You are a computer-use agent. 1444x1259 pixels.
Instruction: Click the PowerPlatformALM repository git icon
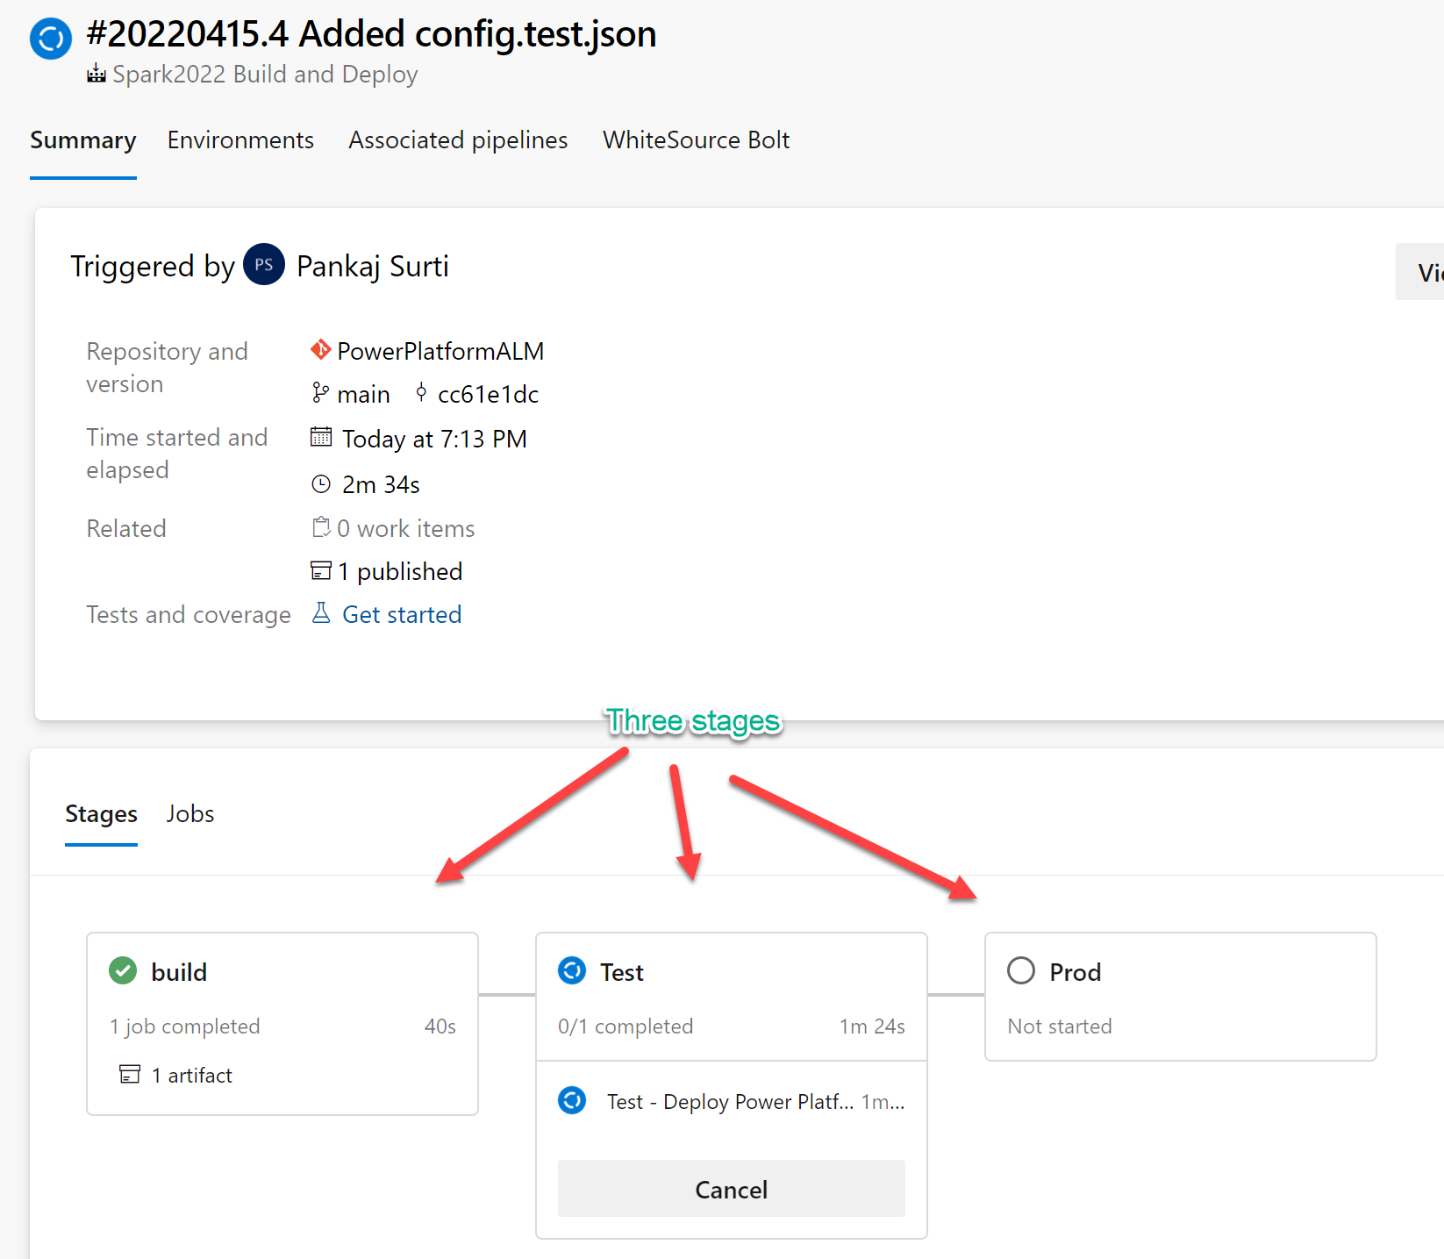coord(320,350)
